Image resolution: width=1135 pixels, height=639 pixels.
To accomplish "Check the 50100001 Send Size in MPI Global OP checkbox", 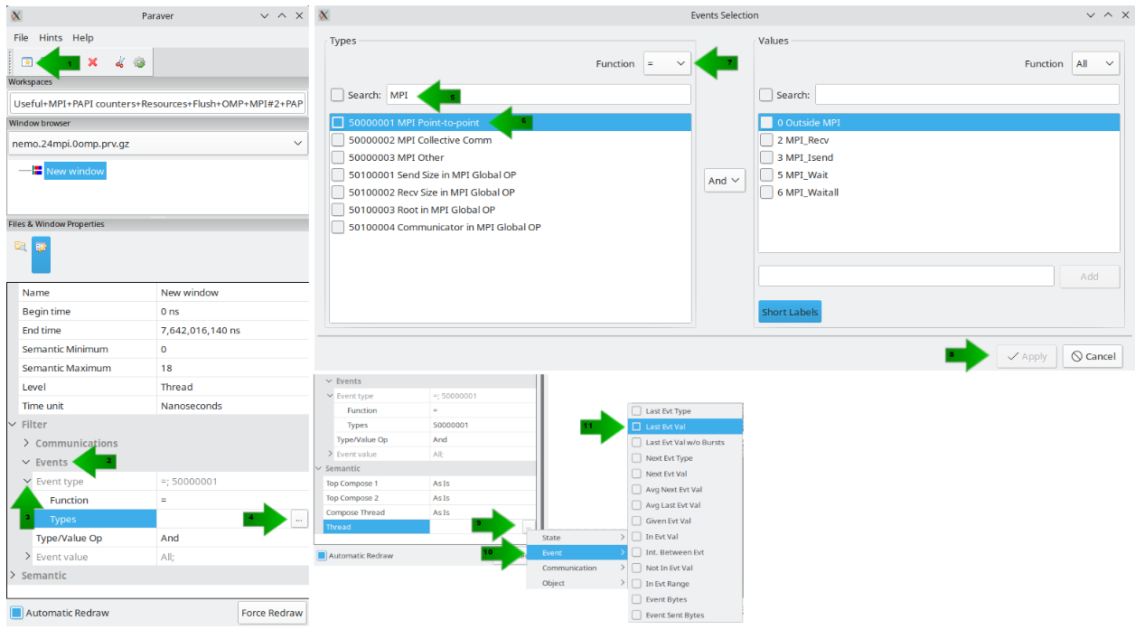I will tap(337, 174).
